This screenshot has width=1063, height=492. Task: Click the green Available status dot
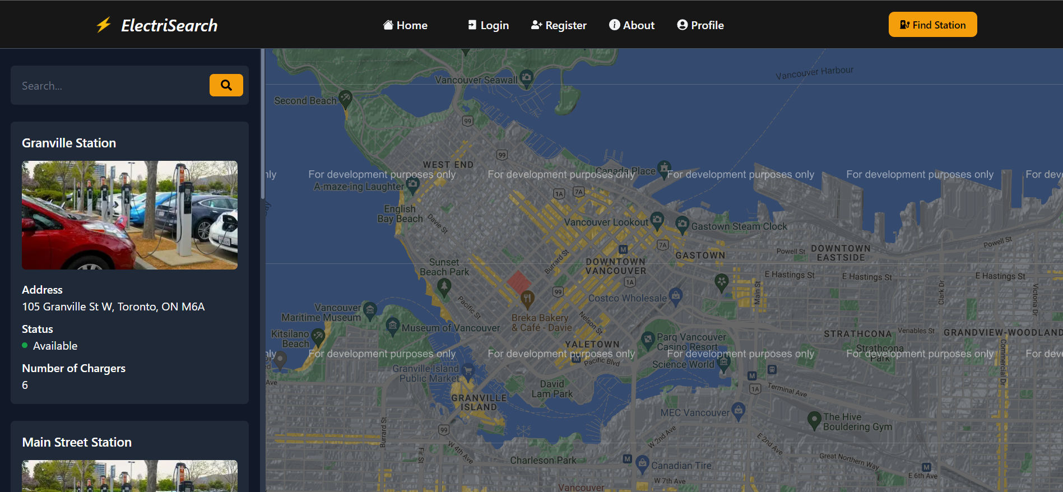tap(25, 345)
